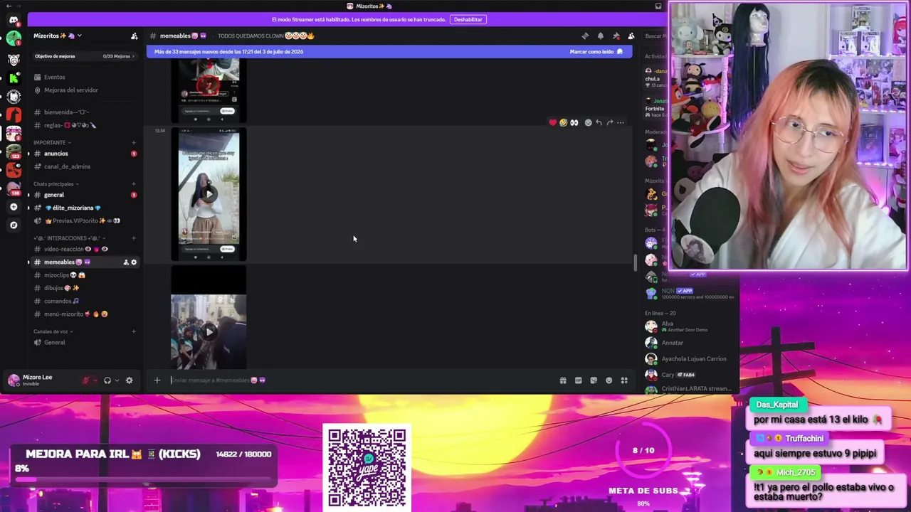React with the eyes emoji
Viewport: 911px width, 512px height.
574,122
